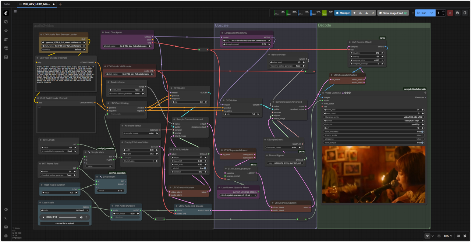This screenshot has width=471, height=242.
Task: Click the star icon next to Manager
Action: click(x=354, y=13)
